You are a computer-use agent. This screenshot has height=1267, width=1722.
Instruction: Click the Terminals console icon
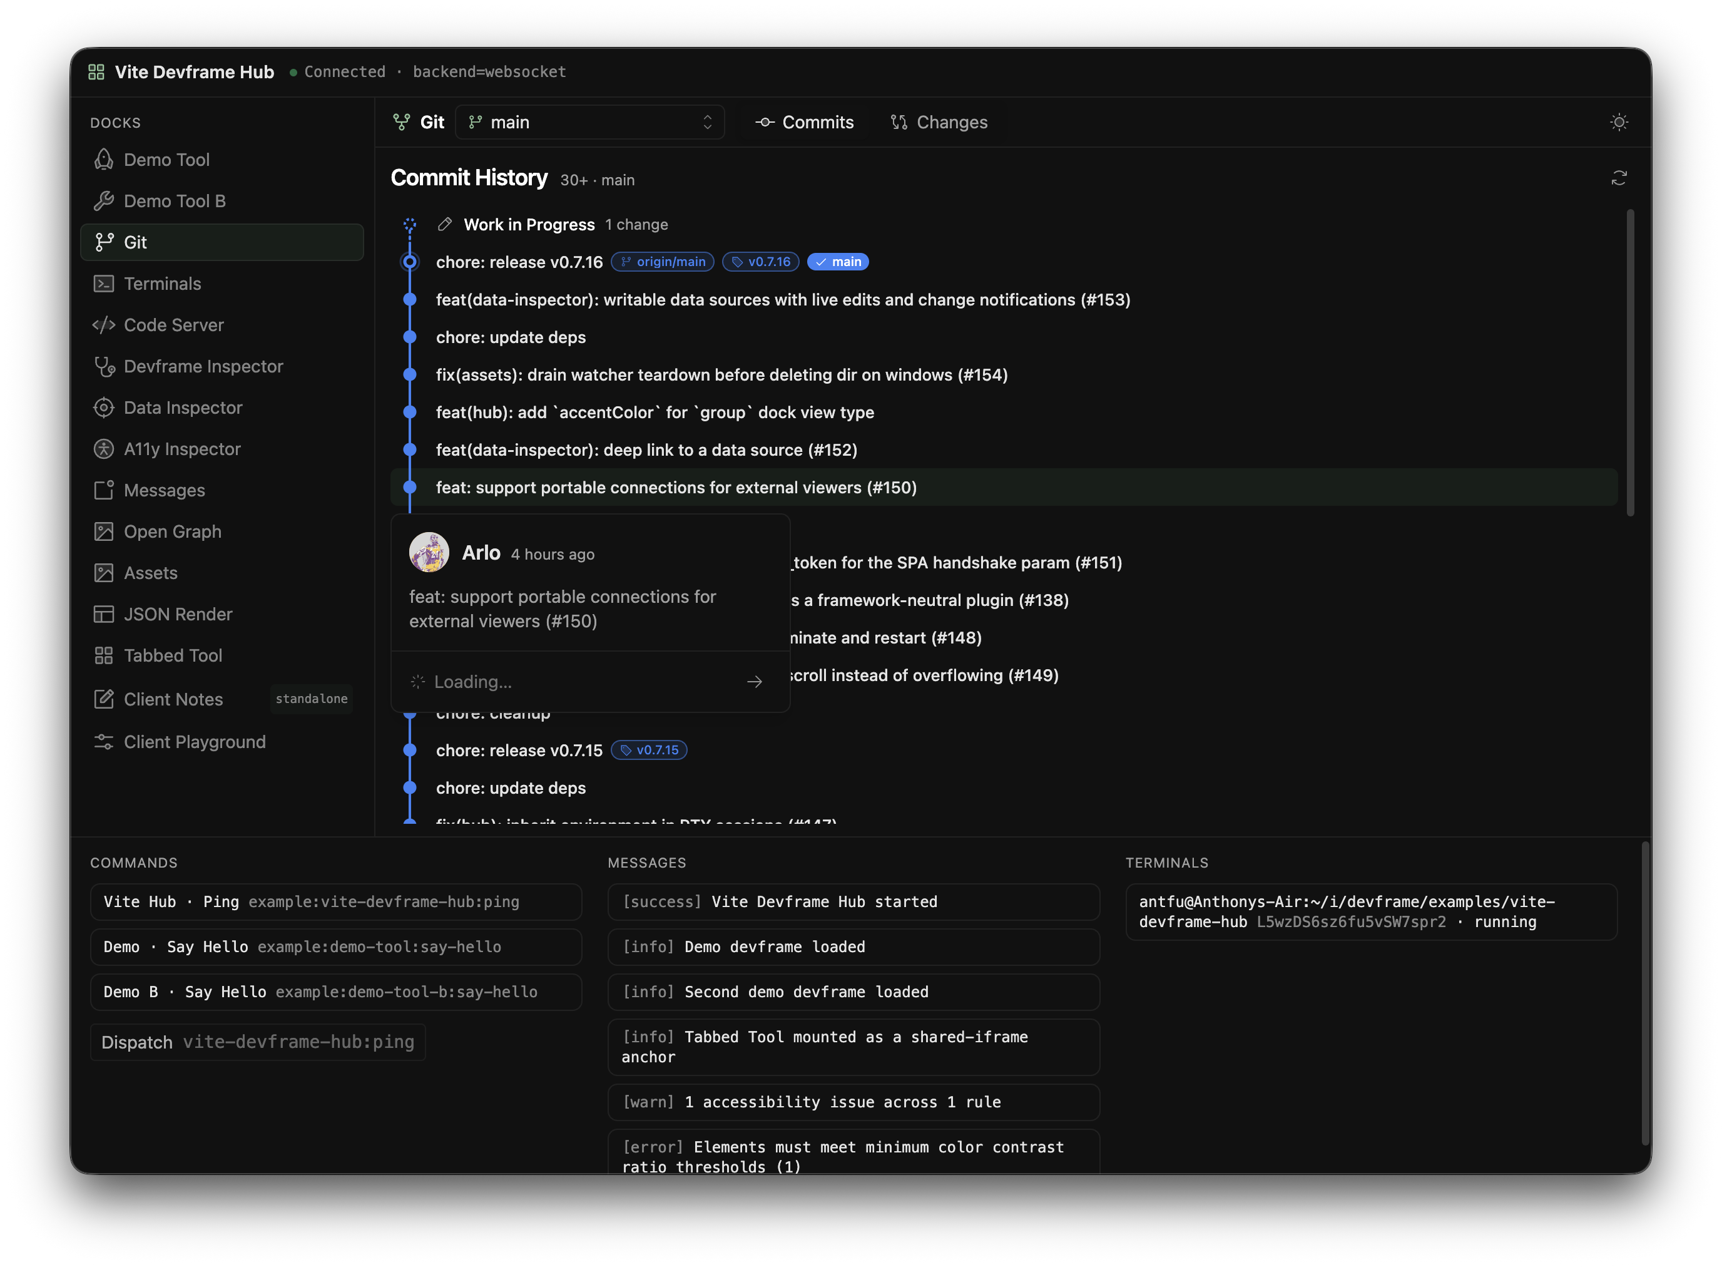(x=103, y=284)
